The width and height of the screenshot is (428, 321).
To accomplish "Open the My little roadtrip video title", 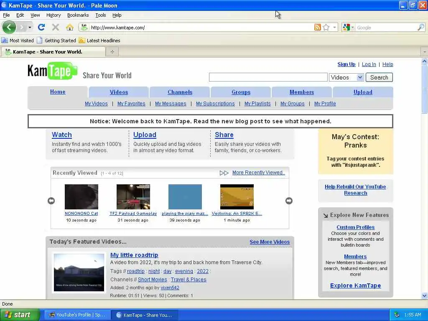I will (134, 255).
